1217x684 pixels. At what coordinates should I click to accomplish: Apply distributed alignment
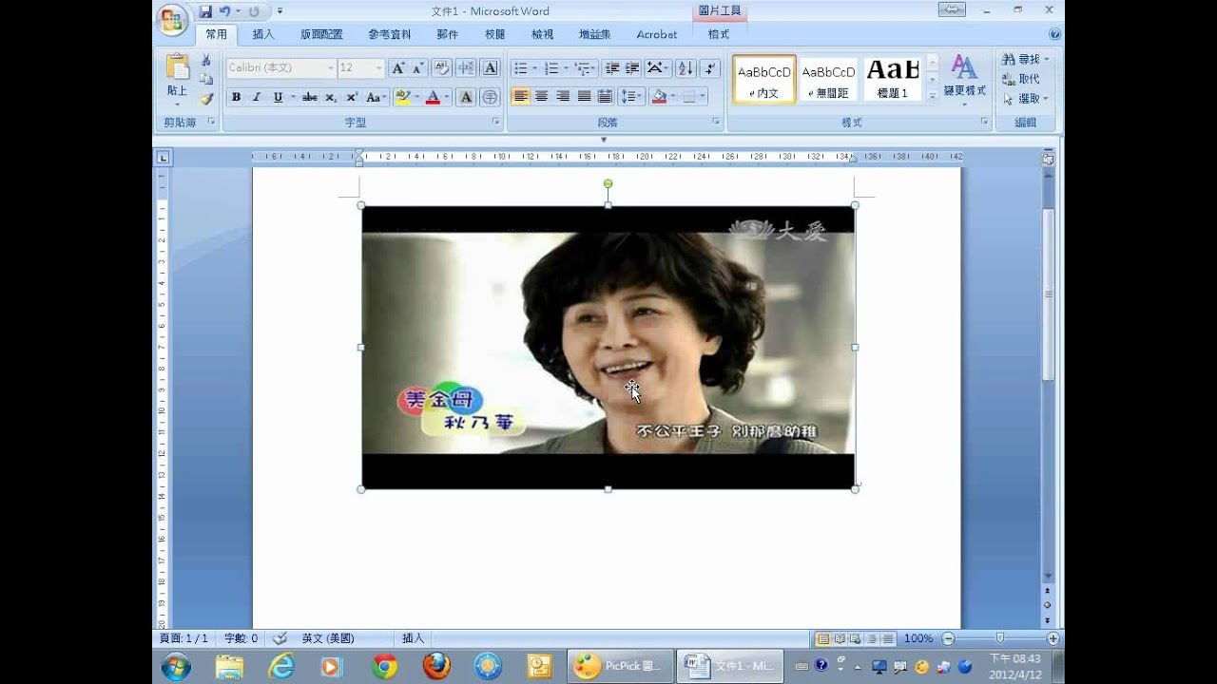point(605,97)
